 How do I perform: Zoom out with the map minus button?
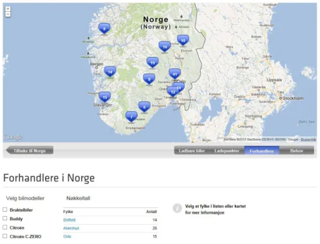(x=8, y=14)
